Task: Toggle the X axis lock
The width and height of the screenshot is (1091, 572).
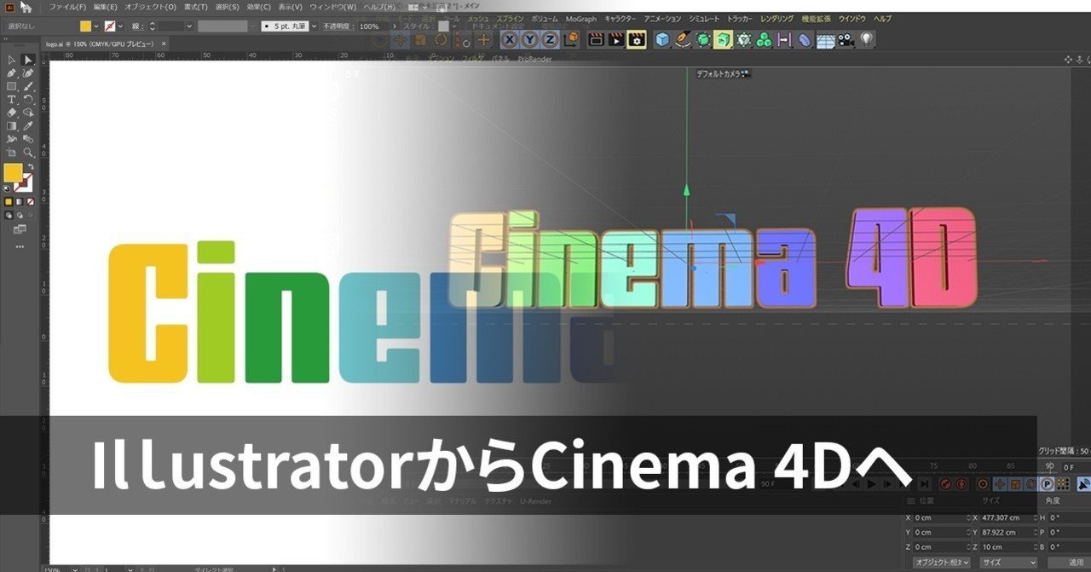Action: tap(510, 39)
